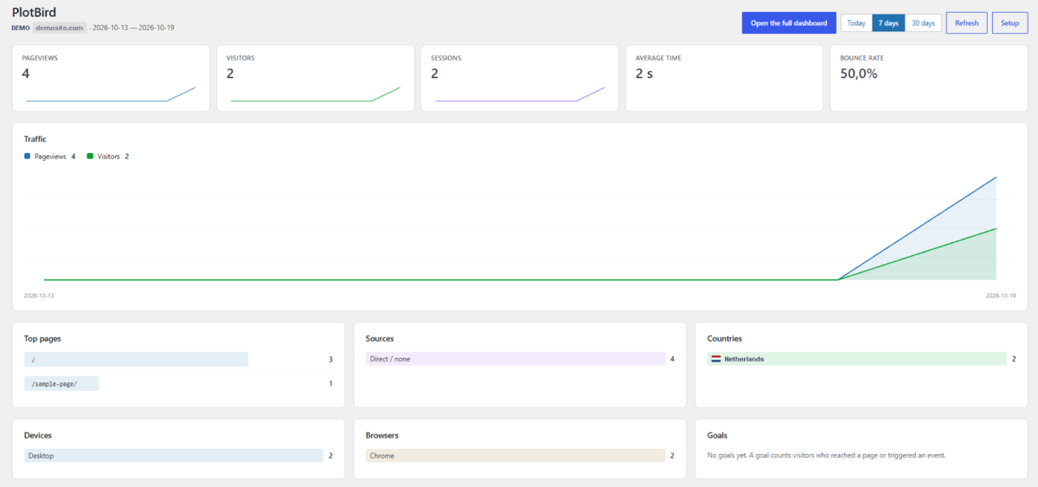Click the demosite.com site label
This screenshot has height=487, width=1038.
[60, 28]
